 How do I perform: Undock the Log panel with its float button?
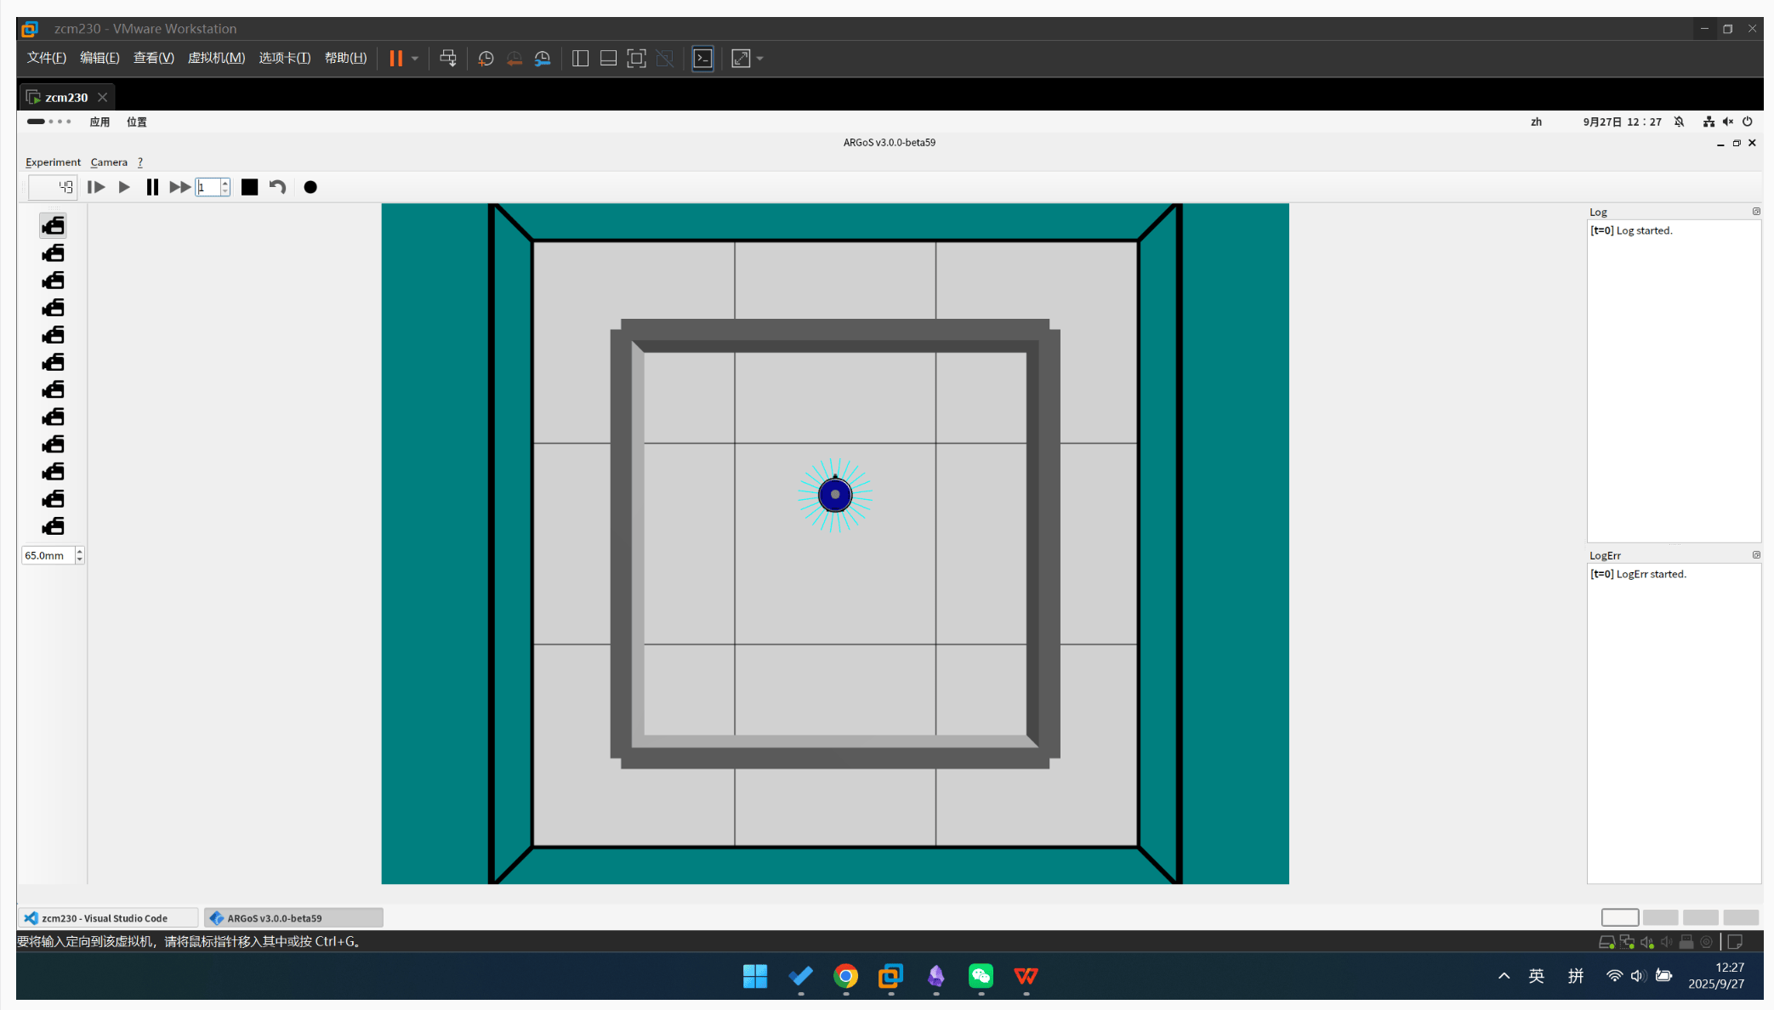click(1756, 212)
